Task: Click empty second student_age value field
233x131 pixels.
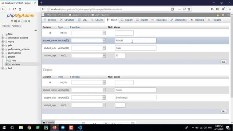Action: (120, 105)
